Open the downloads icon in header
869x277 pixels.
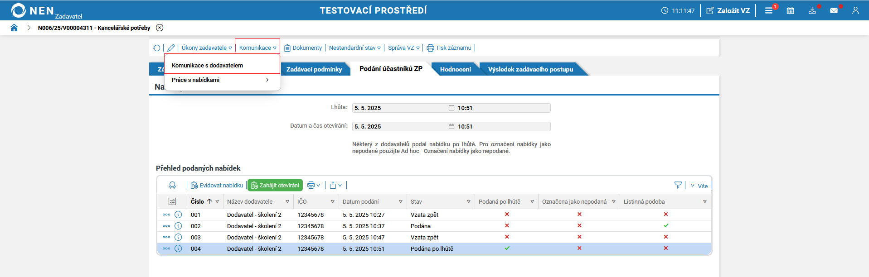click(x=812, y=10)
